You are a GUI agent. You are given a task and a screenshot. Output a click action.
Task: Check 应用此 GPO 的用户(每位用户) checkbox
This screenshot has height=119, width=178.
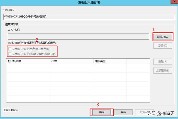[10, 49]
